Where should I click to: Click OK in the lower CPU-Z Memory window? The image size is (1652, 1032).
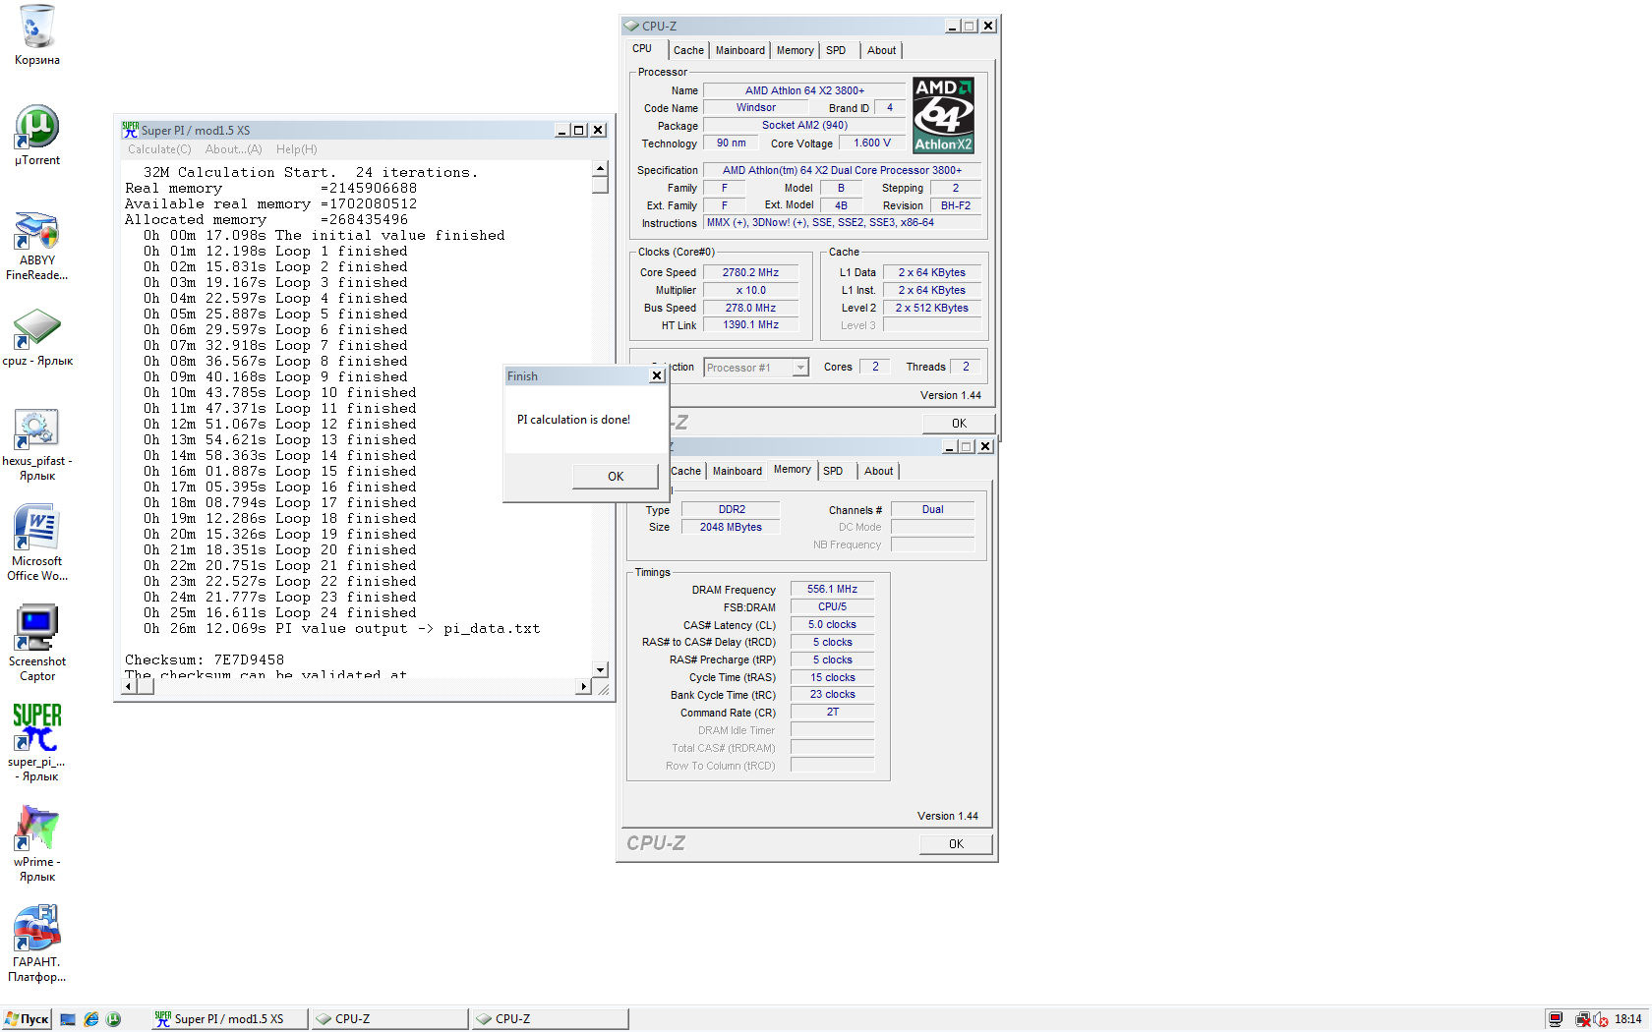[x=956, y=844]
